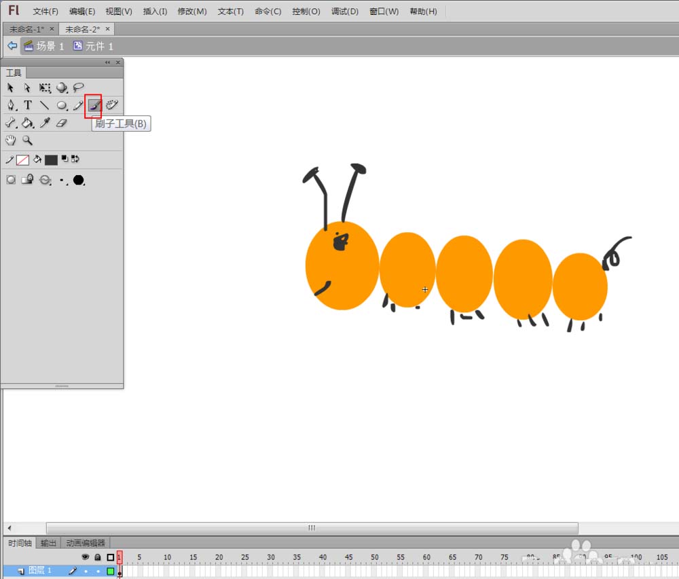
Task: Toggle the lock all layers icon
Action: tap(98, 557)
